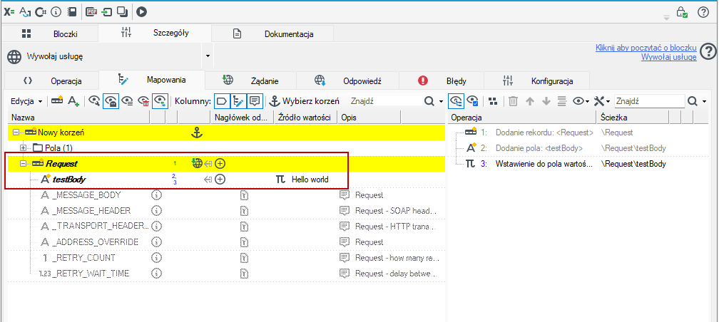Toggle the comment description column button
This screenshot has height=322, width=719.
(255, 100)
